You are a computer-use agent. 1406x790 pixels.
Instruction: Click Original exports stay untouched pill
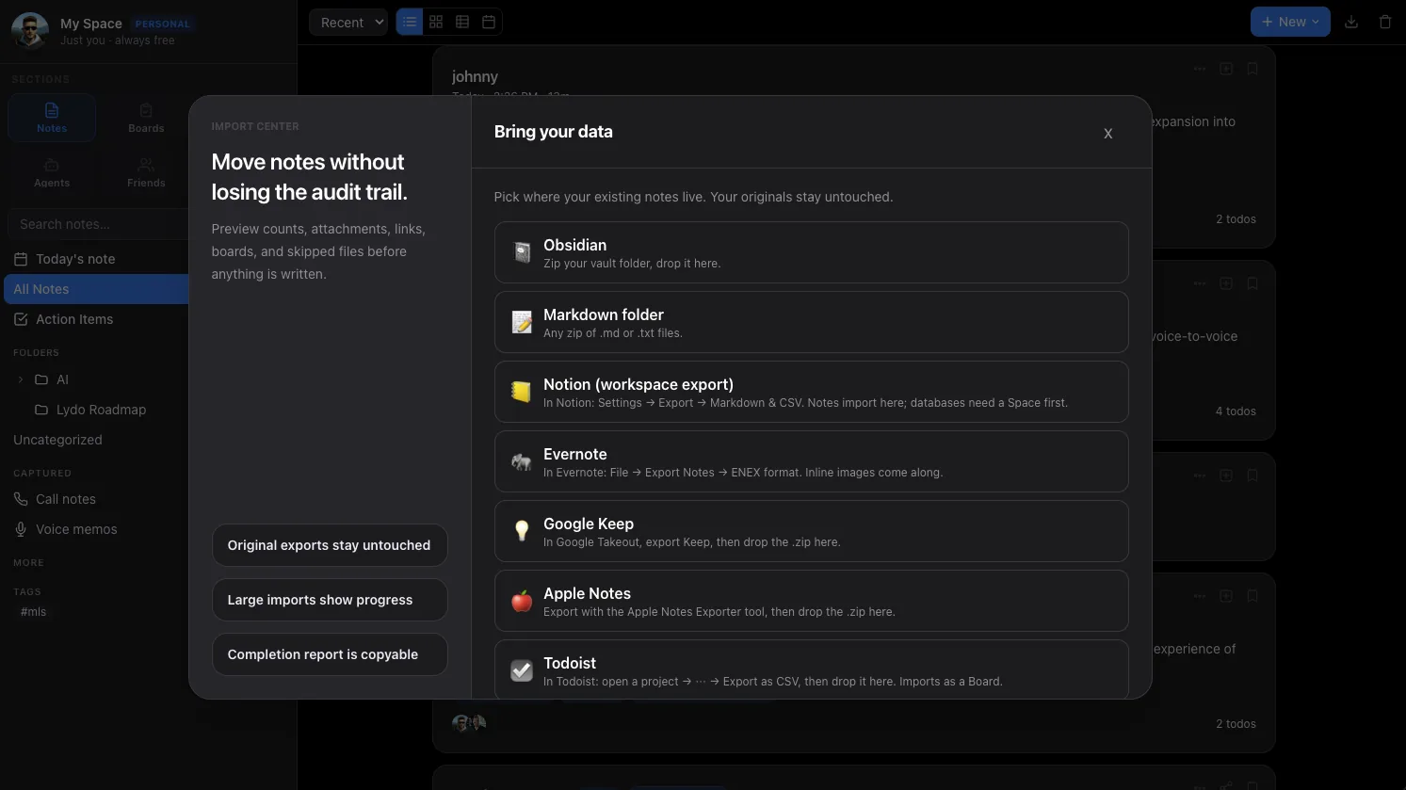[330, 545]
